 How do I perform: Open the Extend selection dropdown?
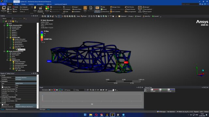[138, 16]
